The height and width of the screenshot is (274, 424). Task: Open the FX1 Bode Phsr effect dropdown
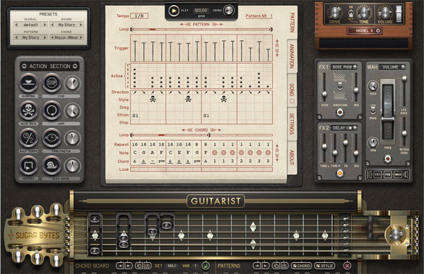click(343, 67)
